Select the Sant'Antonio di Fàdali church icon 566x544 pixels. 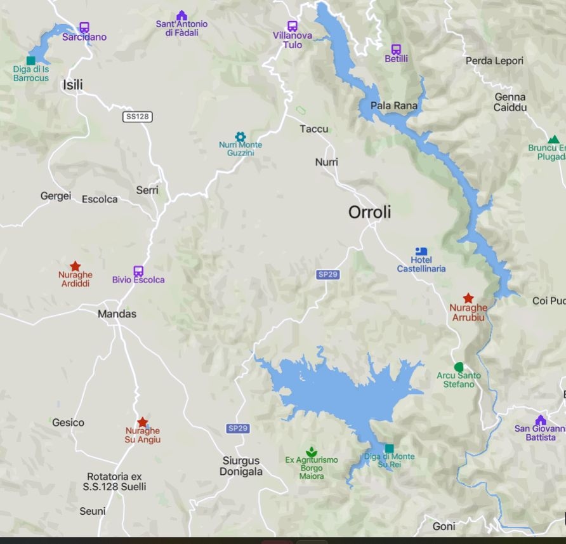point(181,15)
